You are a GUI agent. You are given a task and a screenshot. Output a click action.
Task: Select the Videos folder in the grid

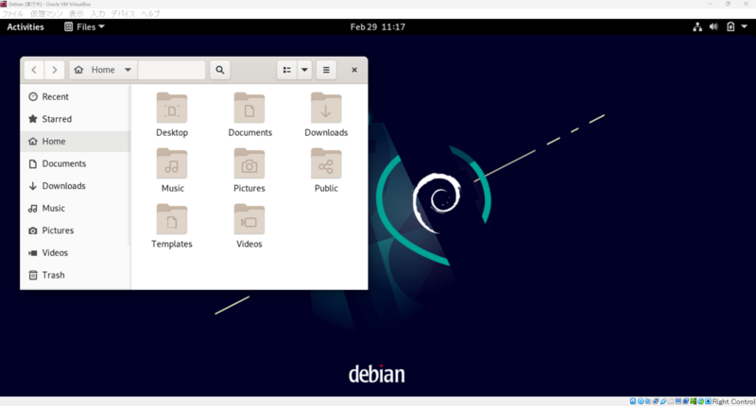pyautogui.click(x=249, y=220)
